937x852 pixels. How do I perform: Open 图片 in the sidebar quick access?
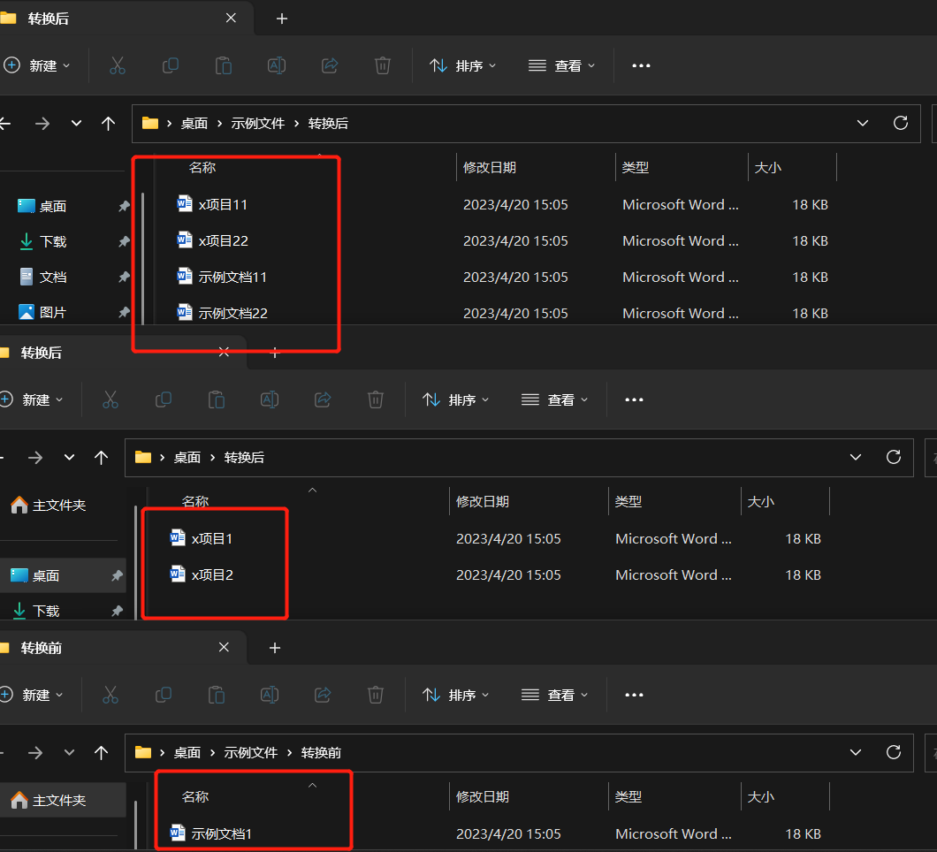click(52, 312)
